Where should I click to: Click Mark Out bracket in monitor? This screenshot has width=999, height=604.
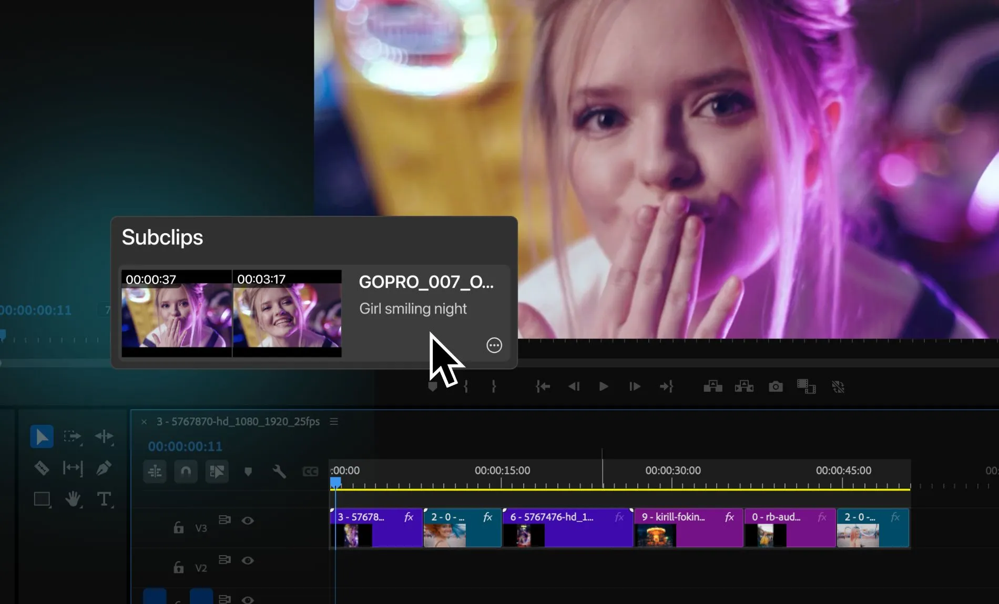click(494, 387)
